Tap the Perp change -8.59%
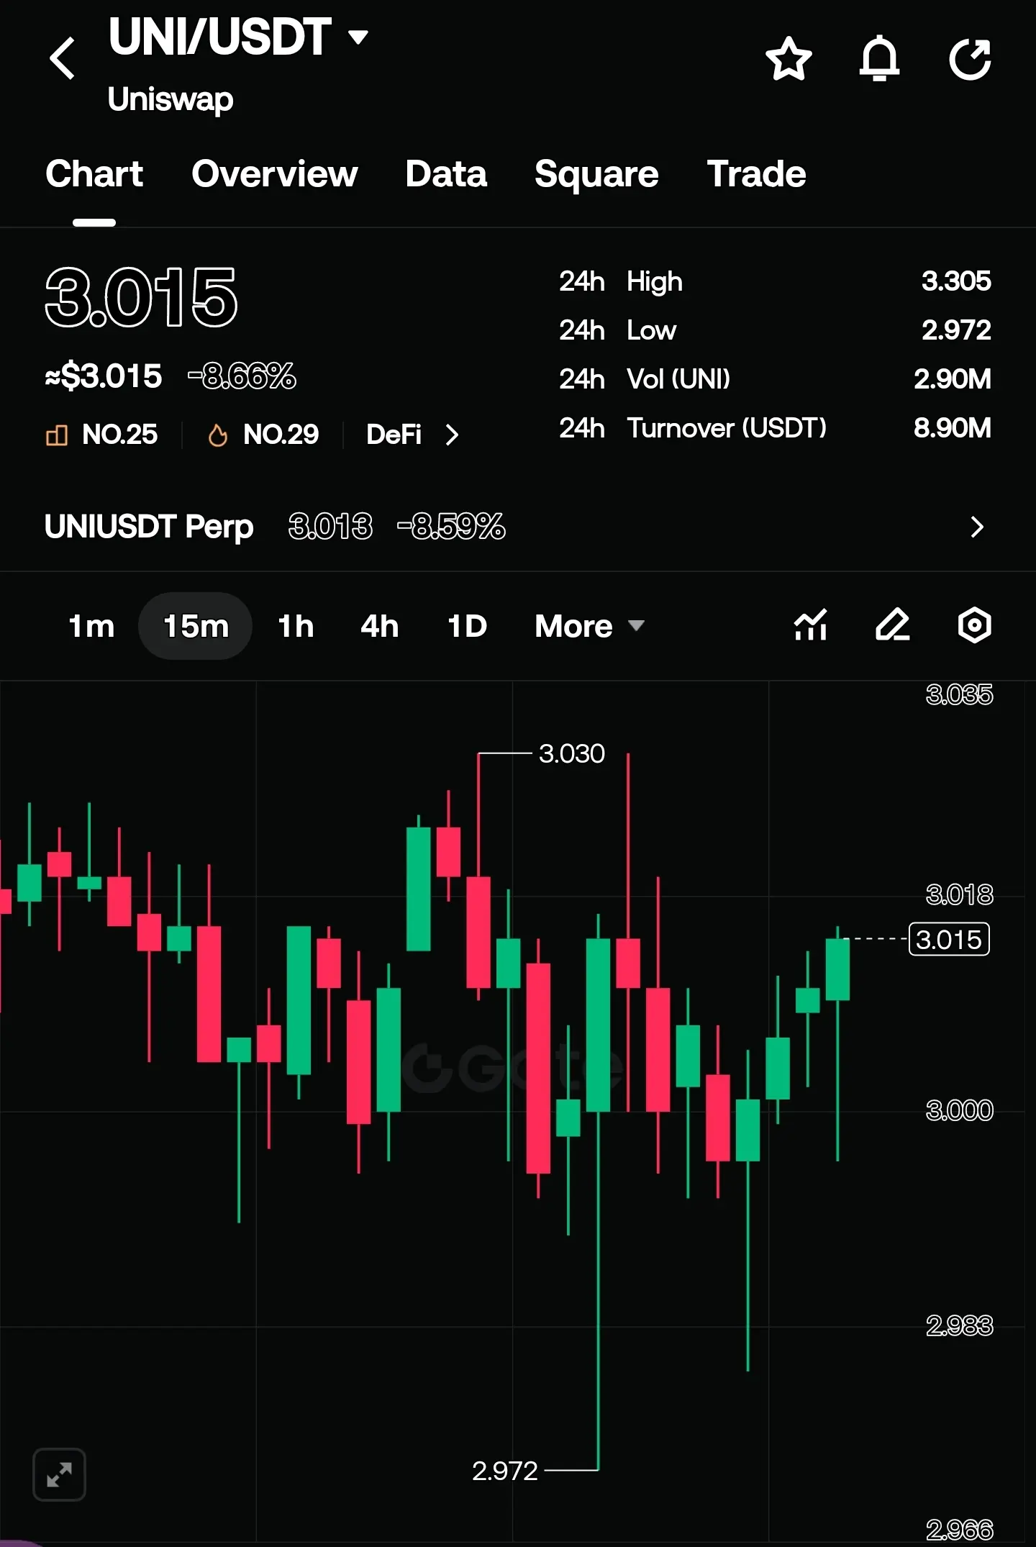Viewport: 1036px width, 1547px height. (x=451, y=527)
